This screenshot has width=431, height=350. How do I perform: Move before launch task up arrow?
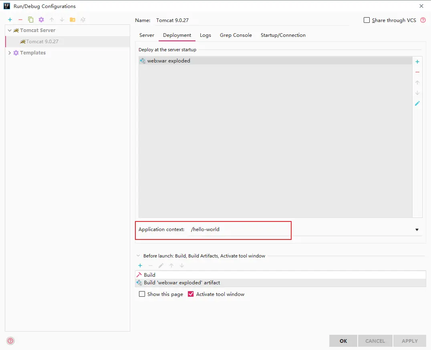[x=171, y=266]
